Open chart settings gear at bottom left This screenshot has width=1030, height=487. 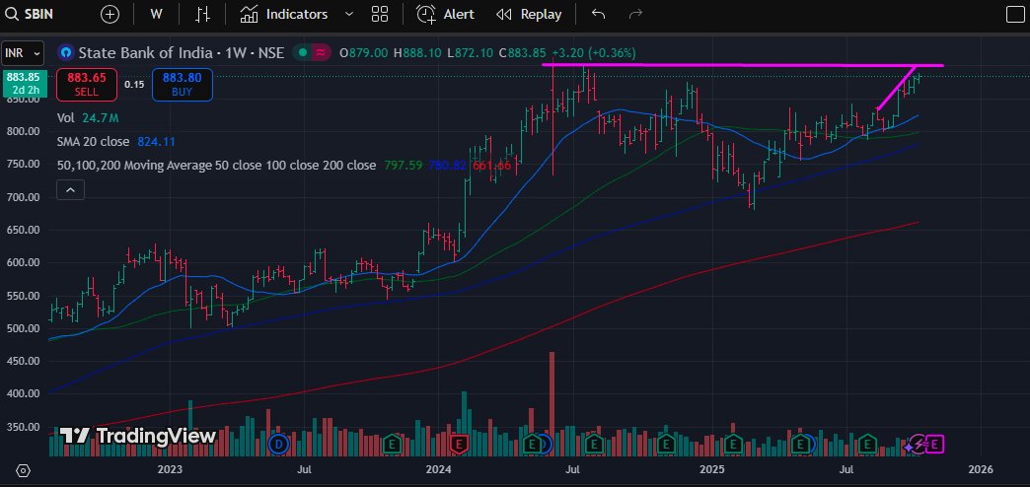(x=24, y=470)
